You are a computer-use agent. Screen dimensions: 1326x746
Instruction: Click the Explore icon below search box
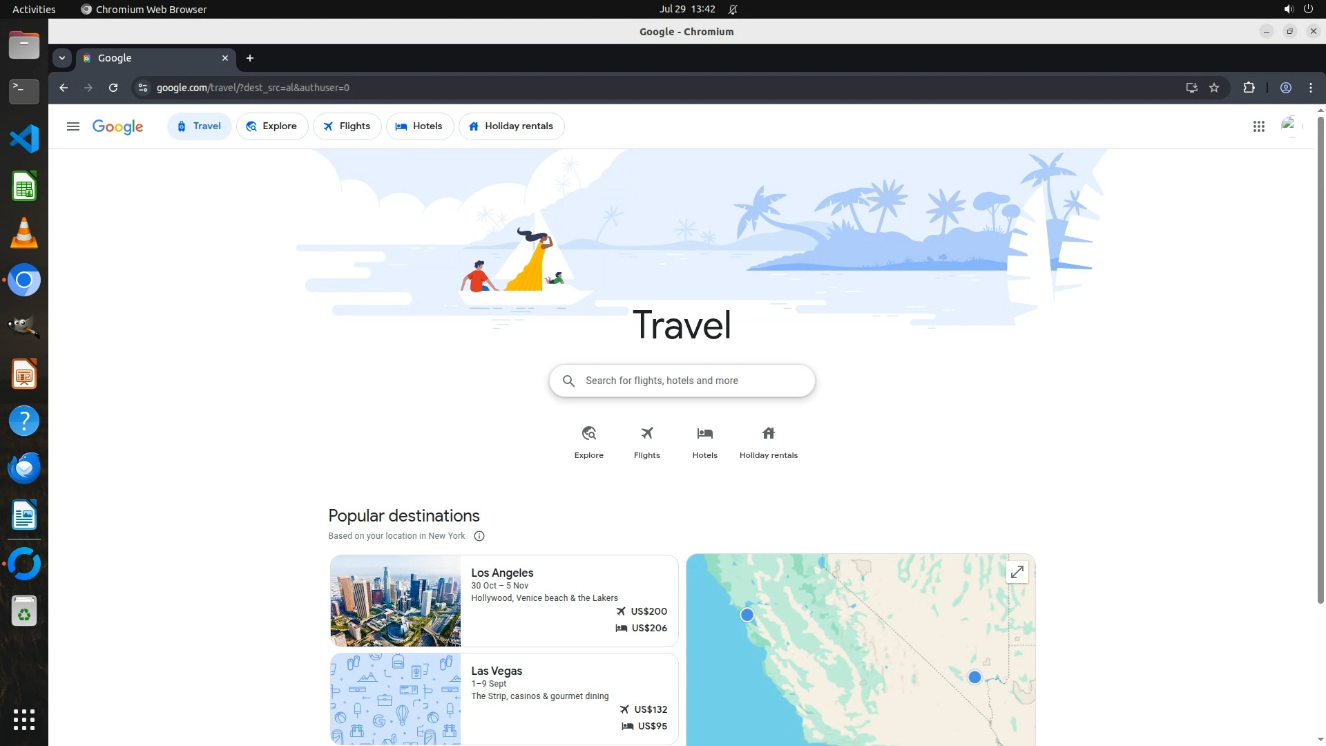588,434
